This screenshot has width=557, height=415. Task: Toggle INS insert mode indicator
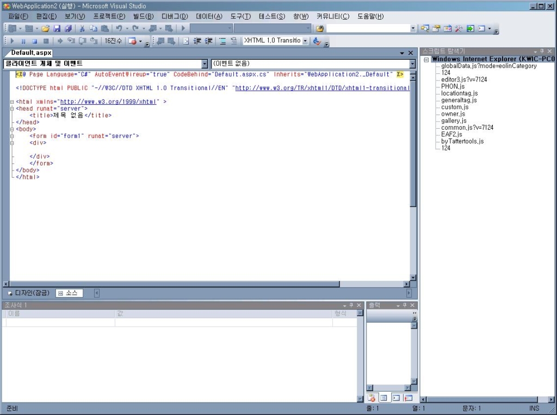[534, 408]
